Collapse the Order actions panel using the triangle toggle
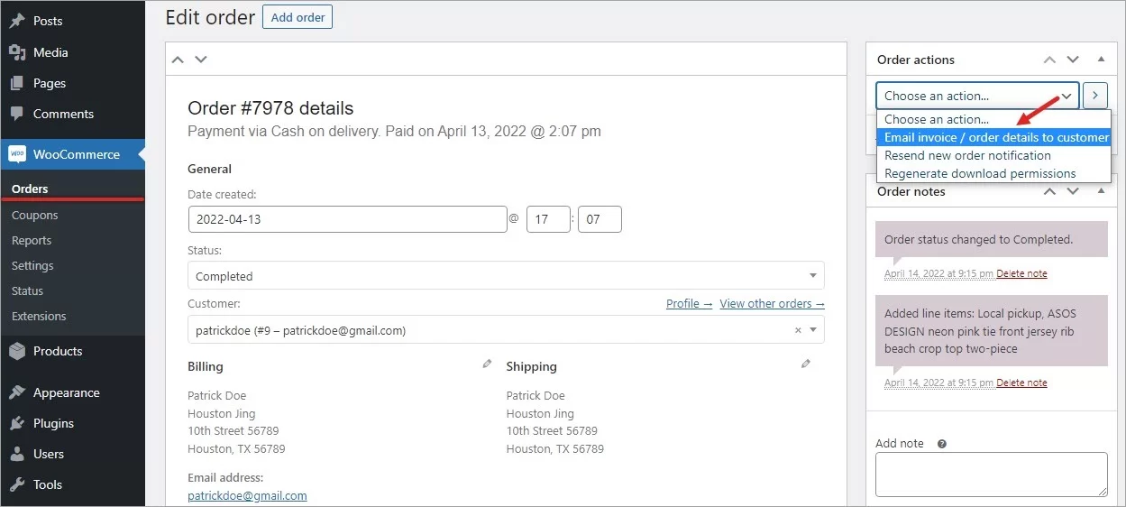 [1101, 60]
